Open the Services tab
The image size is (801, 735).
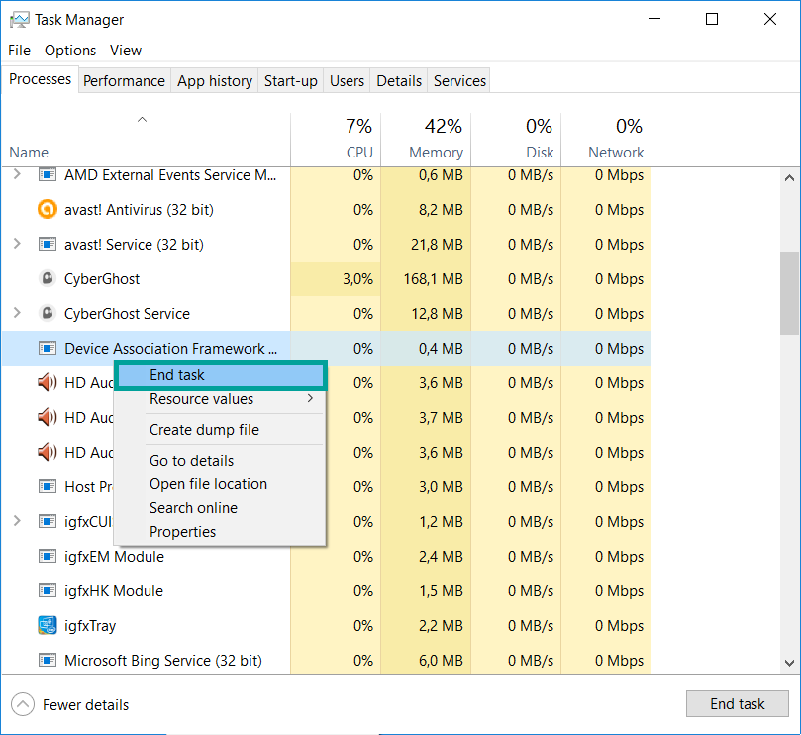click(x=459, y=81)
